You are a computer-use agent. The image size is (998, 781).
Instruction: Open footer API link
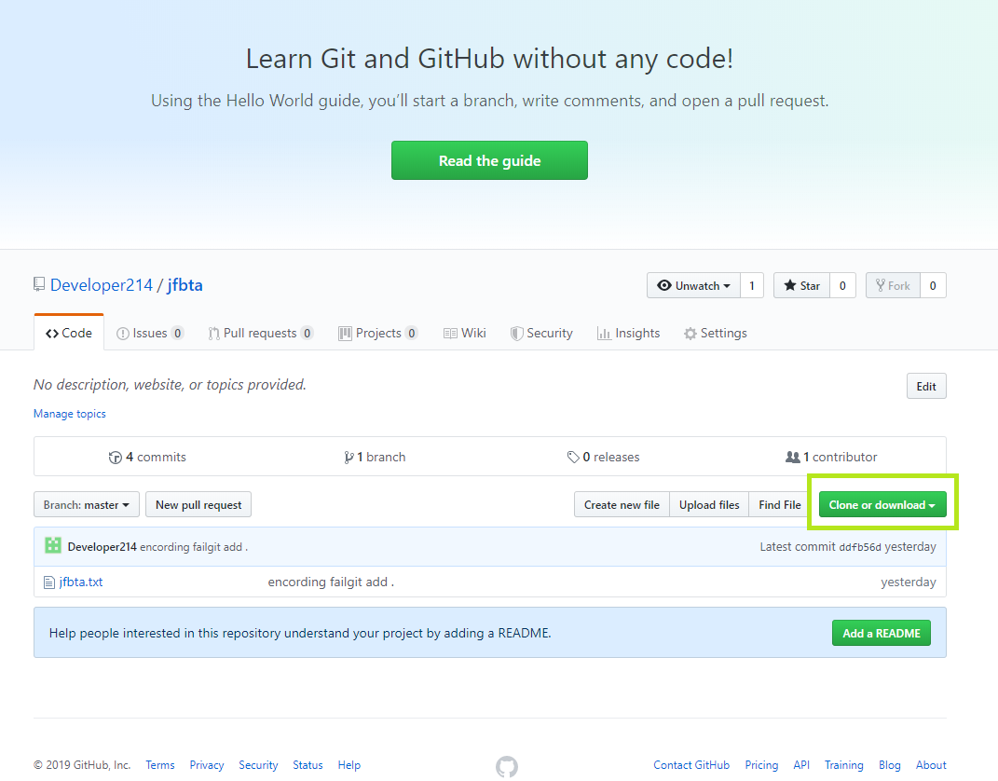click(801, 765)
